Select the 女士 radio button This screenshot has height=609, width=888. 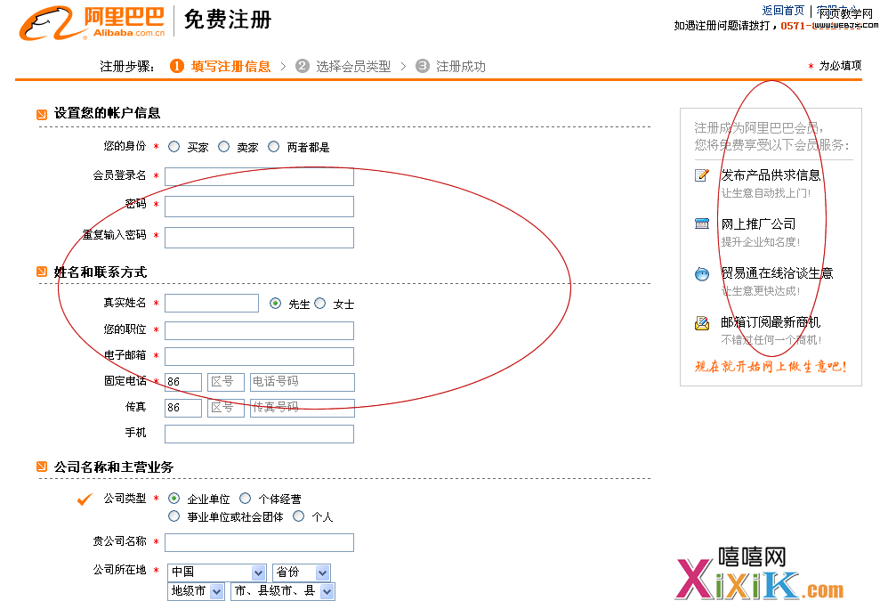click(320, 304)
